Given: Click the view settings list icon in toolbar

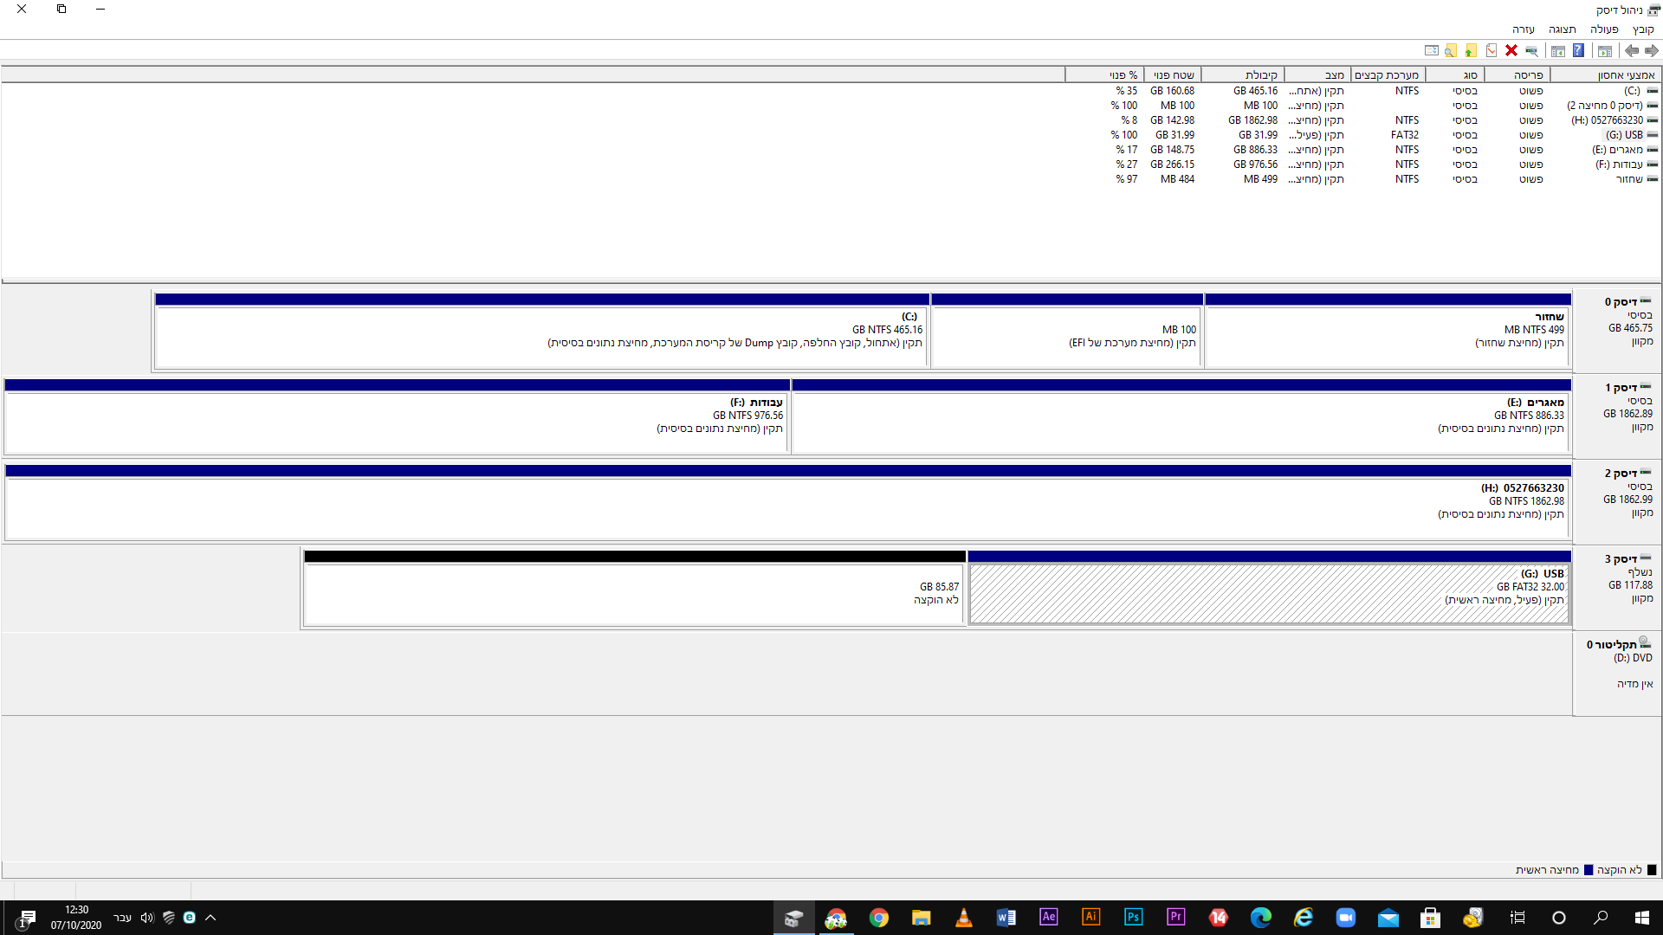Looking at the screenshot, I should pyautogui.click(x=1432, y=50).
